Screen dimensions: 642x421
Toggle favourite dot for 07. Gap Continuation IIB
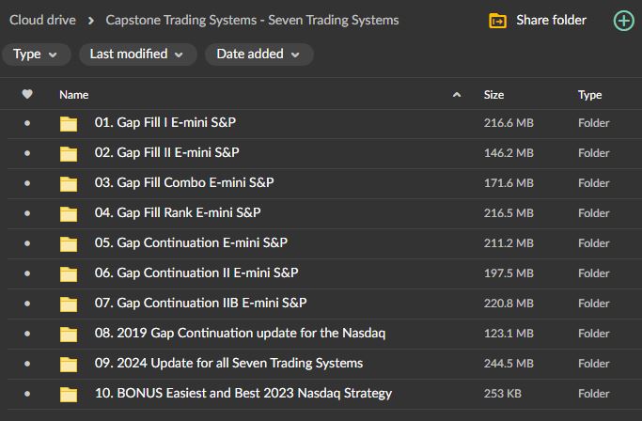click(x=27, y=304)
